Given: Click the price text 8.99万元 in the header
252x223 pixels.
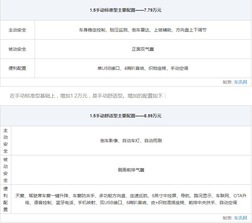Looking at the screenshot, I should coord(152,115).
